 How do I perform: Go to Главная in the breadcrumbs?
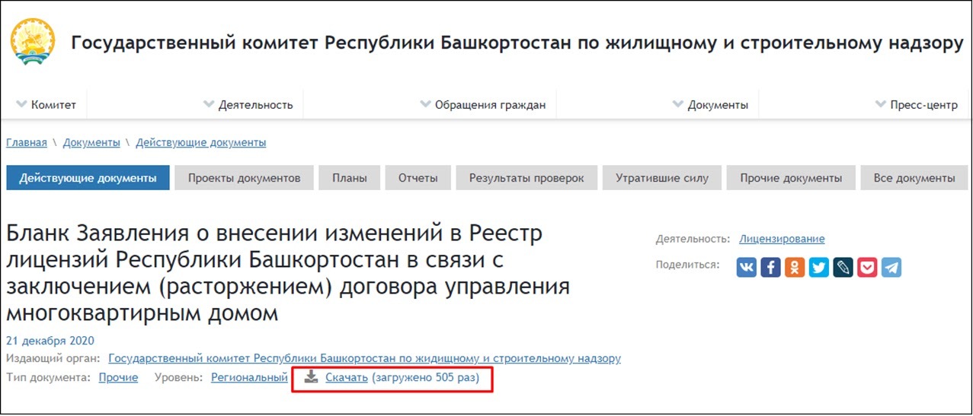point(27,142)
